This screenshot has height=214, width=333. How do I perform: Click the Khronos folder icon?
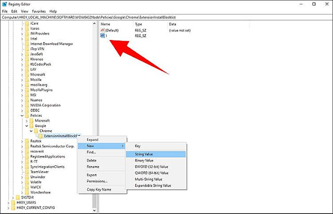[27, 59]
